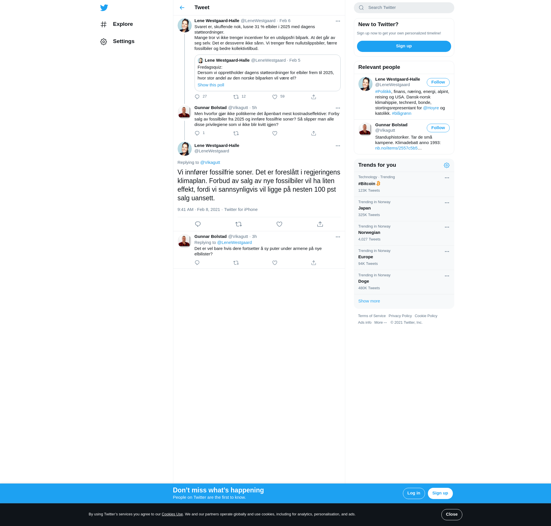Open the 9:41 AM · Feb 8, 2021 timestamp

pos(199,209)
